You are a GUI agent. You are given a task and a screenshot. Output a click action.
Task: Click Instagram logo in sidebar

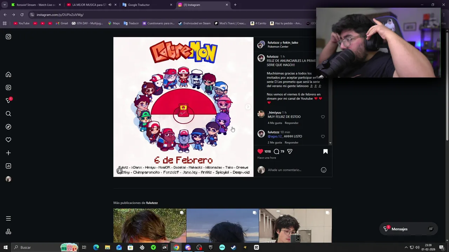[8, 37]
